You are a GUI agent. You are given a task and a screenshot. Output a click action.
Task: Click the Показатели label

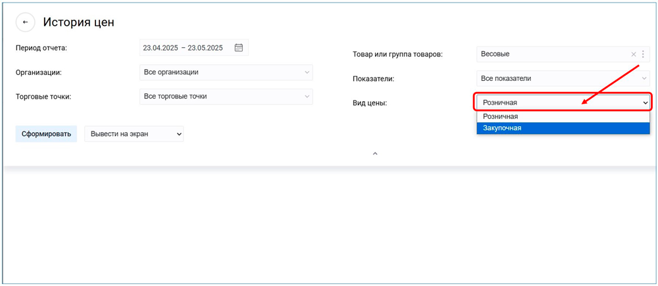[x=373, y=79]
